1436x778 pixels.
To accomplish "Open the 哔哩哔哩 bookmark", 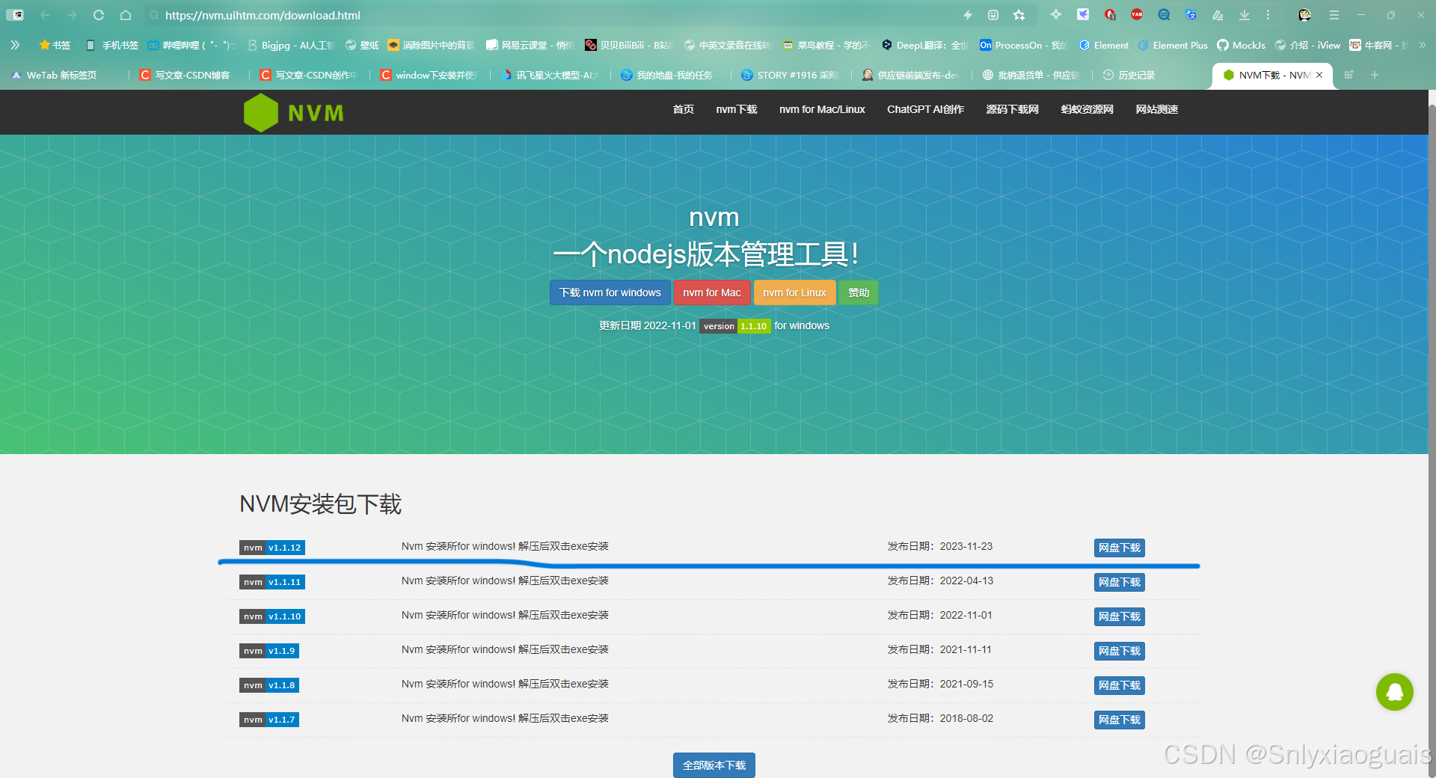I will pyautogui.click(x=191, y=45).
